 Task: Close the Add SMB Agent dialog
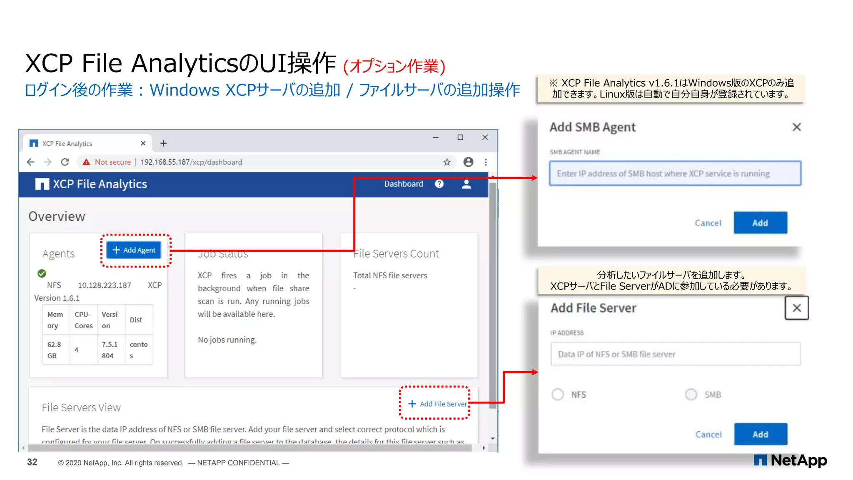click(796, 127)
